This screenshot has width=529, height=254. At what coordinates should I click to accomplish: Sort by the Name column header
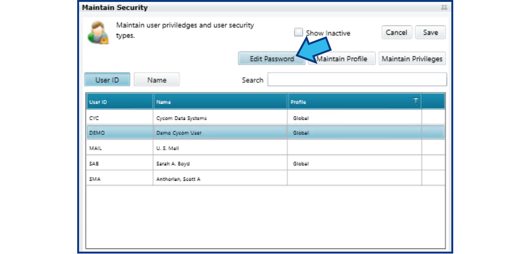(221, 101)
